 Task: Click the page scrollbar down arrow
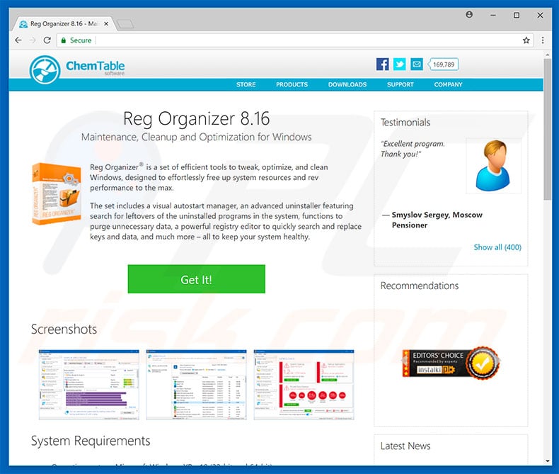[548, 461]
